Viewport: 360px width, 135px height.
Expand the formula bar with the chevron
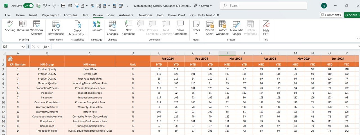[x=359, y=46]
